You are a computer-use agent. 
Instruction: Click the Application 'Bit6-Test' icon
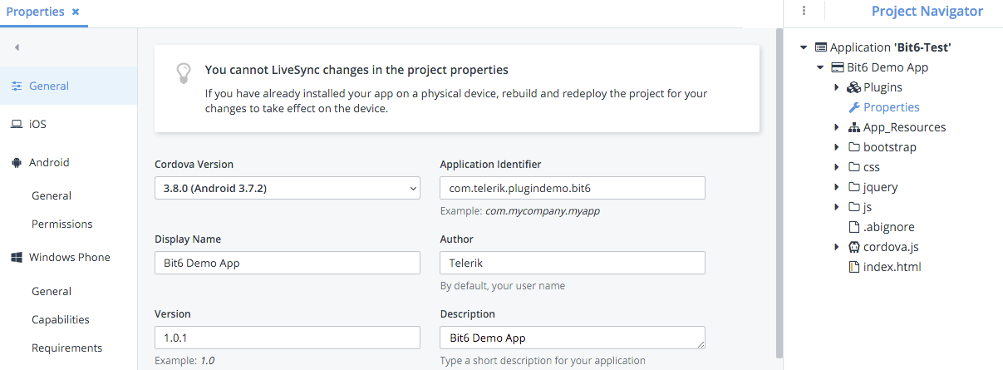point(821,47)
